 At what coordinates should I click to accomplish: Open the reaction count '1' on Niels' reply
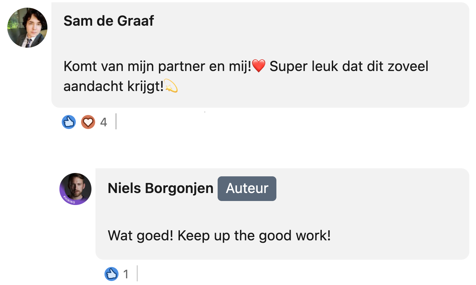pos(126,274)
